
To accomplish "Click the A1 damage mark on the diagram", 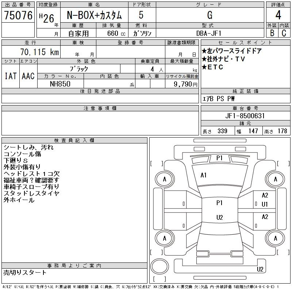I will tap(204, 175).
